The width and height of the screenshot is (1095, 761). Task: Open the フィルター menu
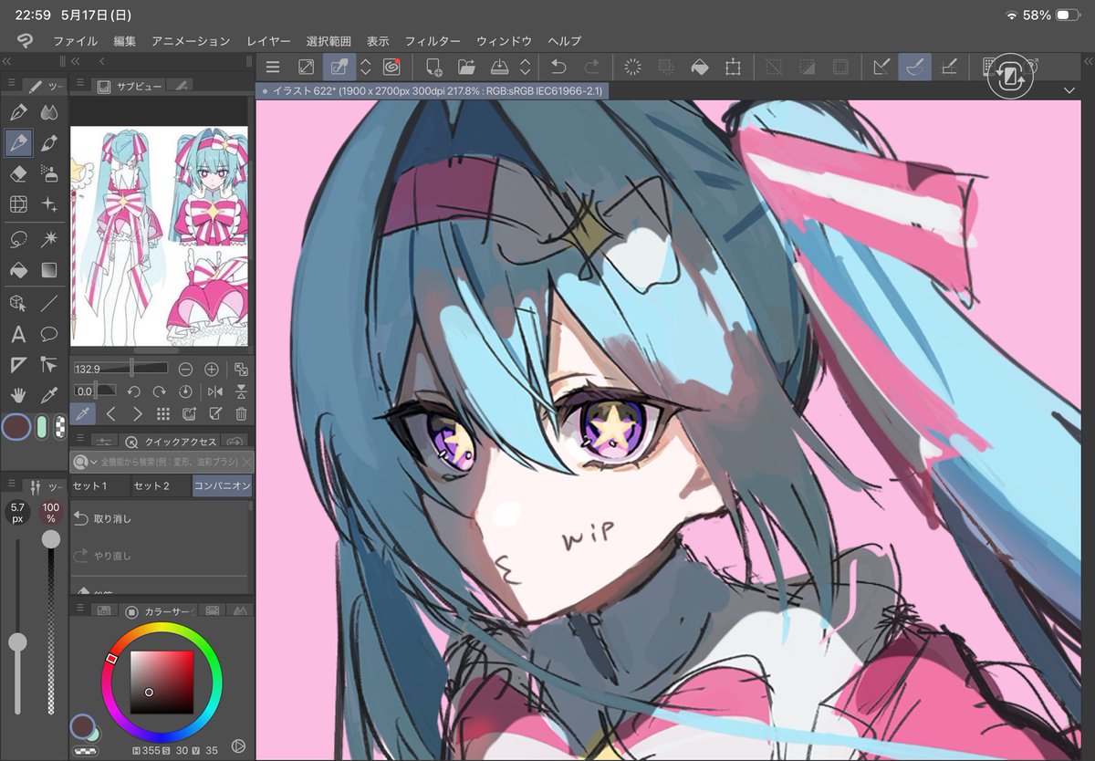click(x=433, y=41)
